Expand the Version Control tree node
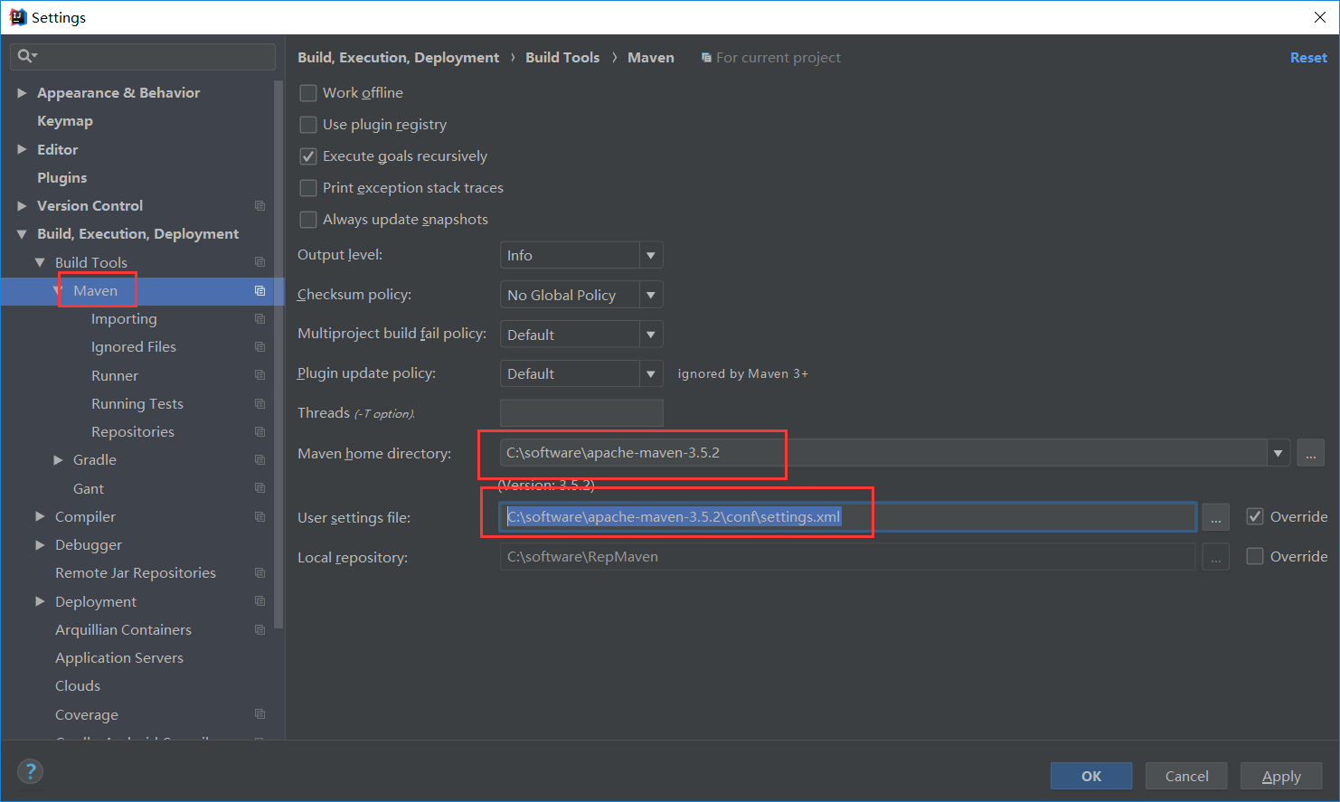The width and height of the screenshot is (1340, 802). coord(22,206)
